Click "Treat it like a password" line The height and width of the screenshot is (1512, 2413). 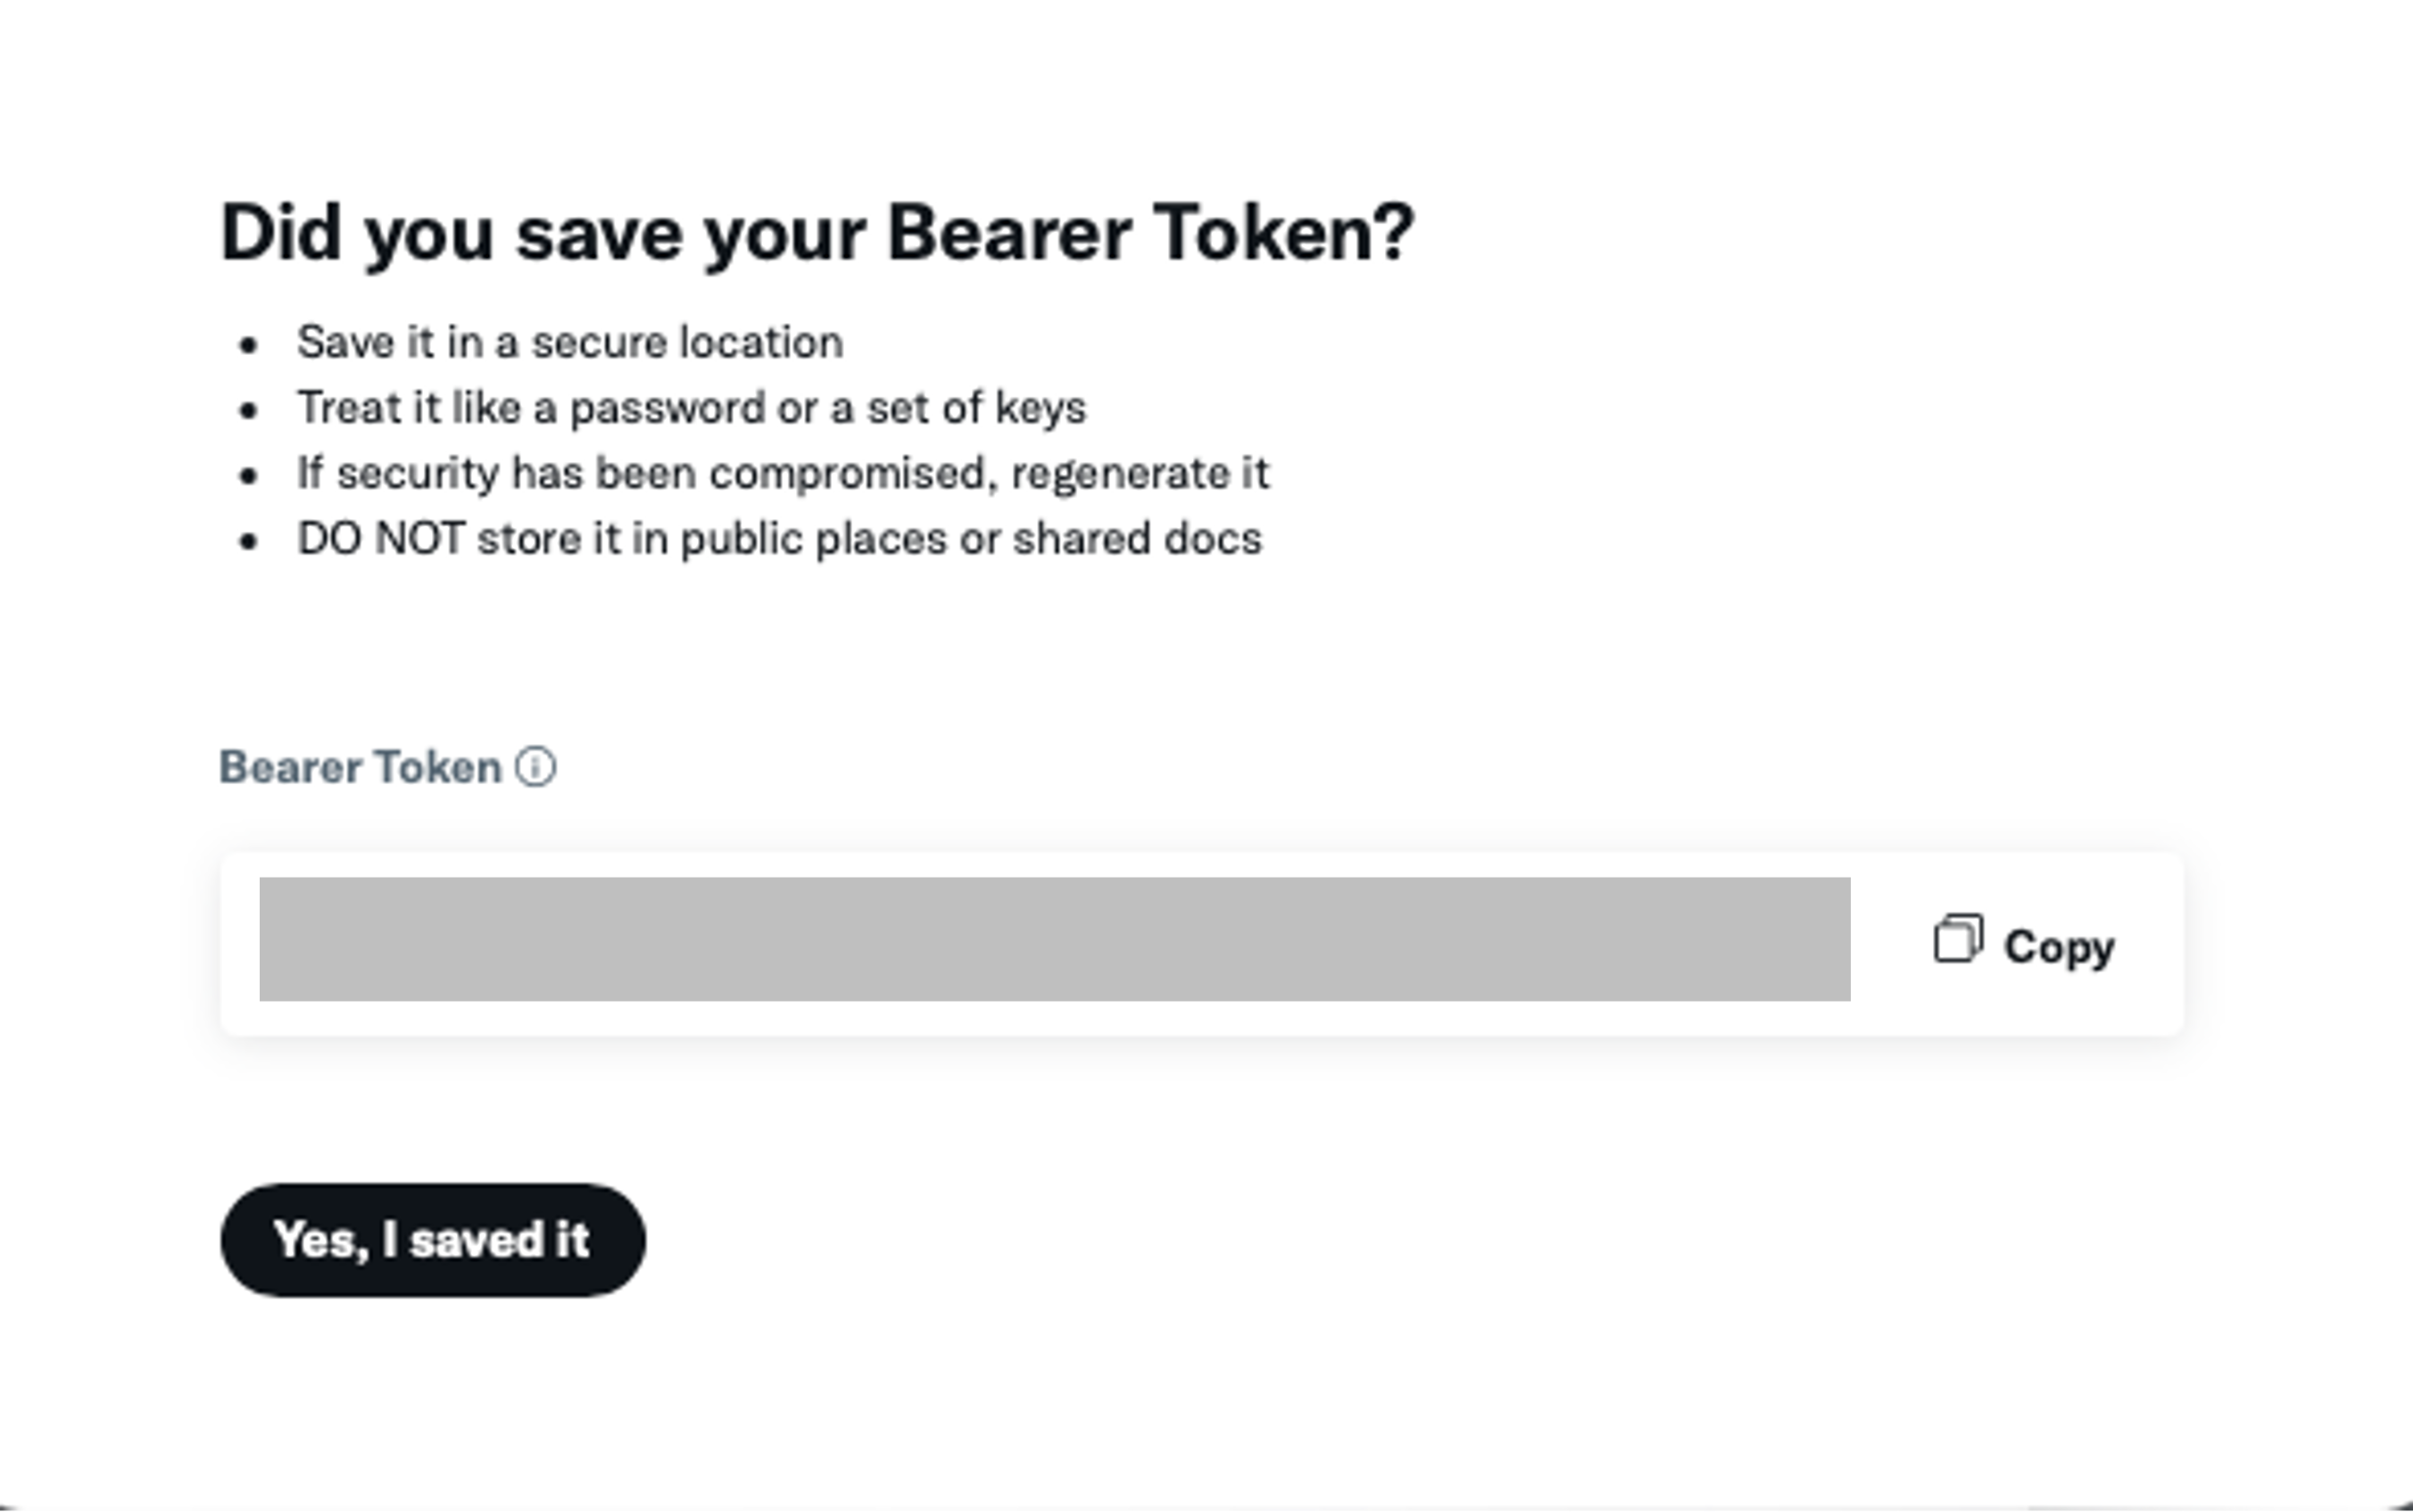point(691,408)
